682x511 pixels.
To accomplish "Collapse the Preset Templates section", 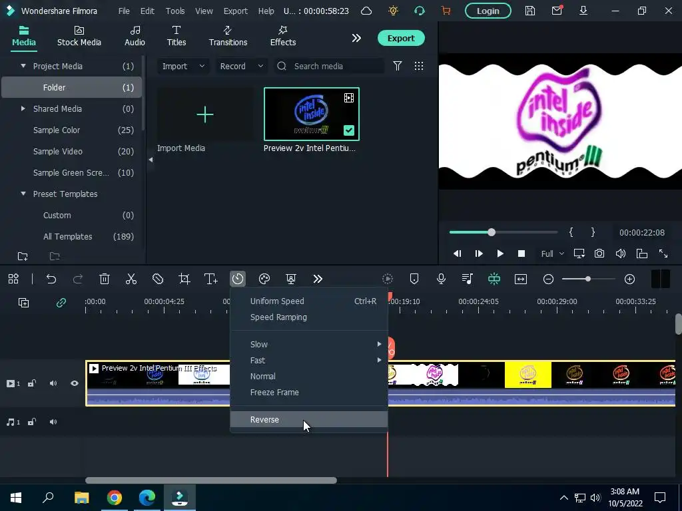I will [x=23, y=194].
